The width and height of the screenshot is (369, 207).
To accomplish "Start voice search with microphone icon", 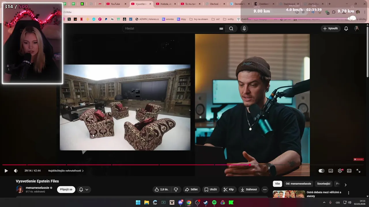I will [244, 28].
